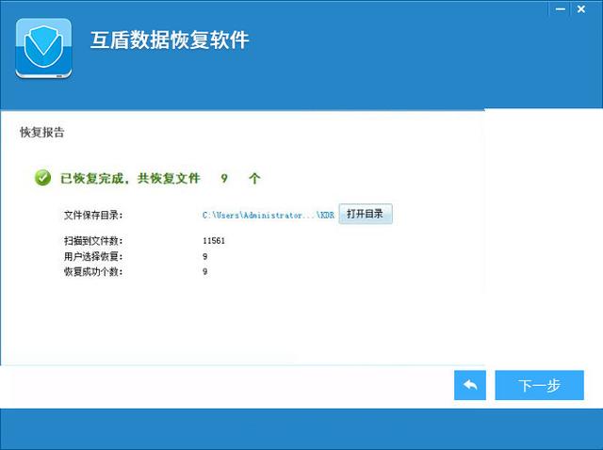The image size is (603, 450).
Task: Click the shield app logo icon
Action: pyautogui.click(x=44, y=48)
